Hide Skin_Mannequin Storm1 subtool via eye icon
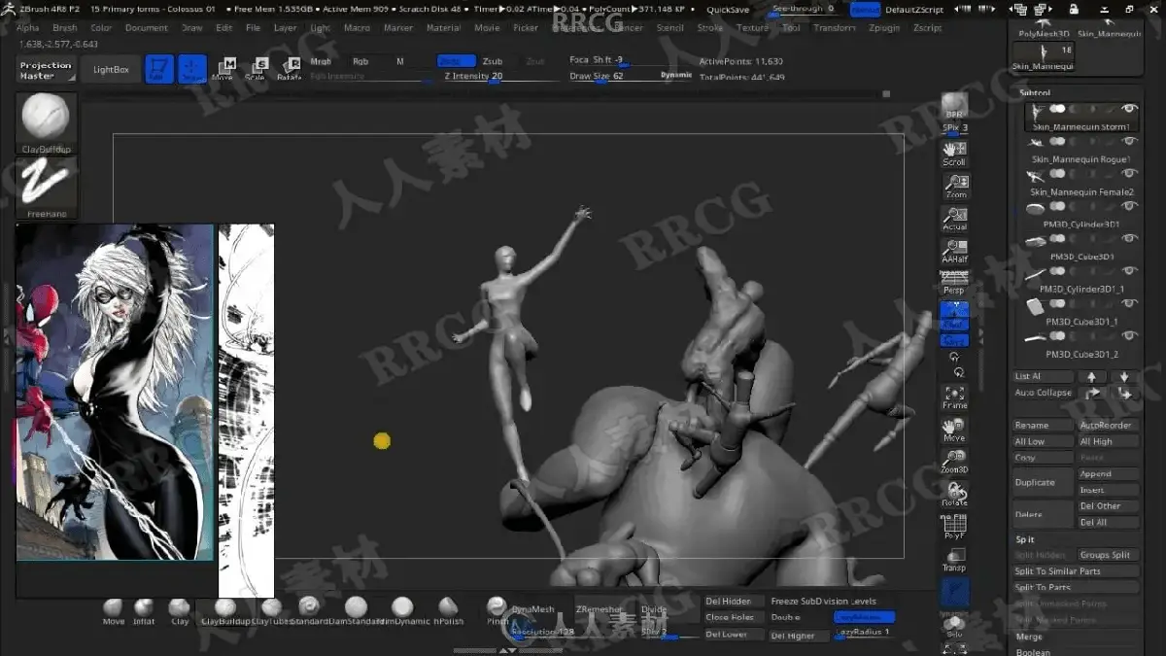Screen dimensions: 1166x656 (1129, 110)
